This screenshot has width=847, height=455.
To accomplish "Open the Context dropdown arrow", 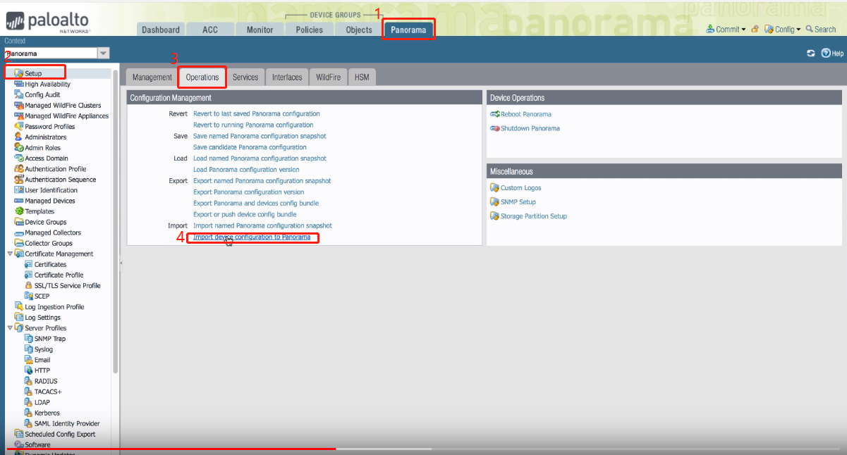I will 104,54.
